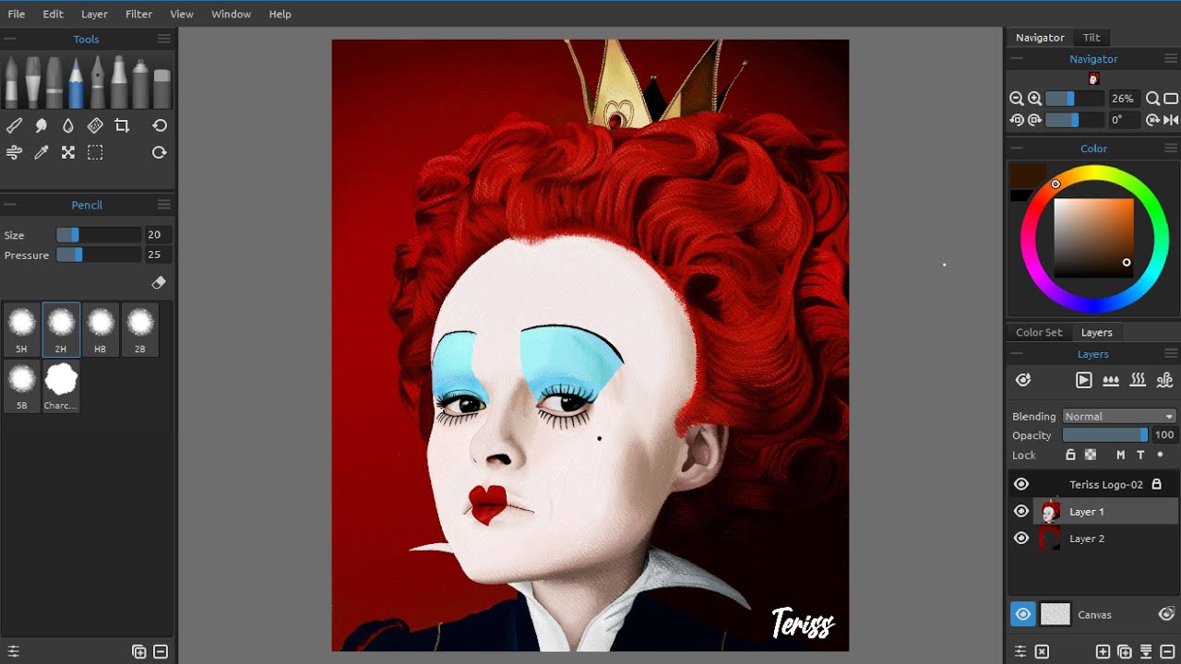1181x664 pixels.
Task: Create a new layer with the plus button
Action: click(x=1103, y=651)
